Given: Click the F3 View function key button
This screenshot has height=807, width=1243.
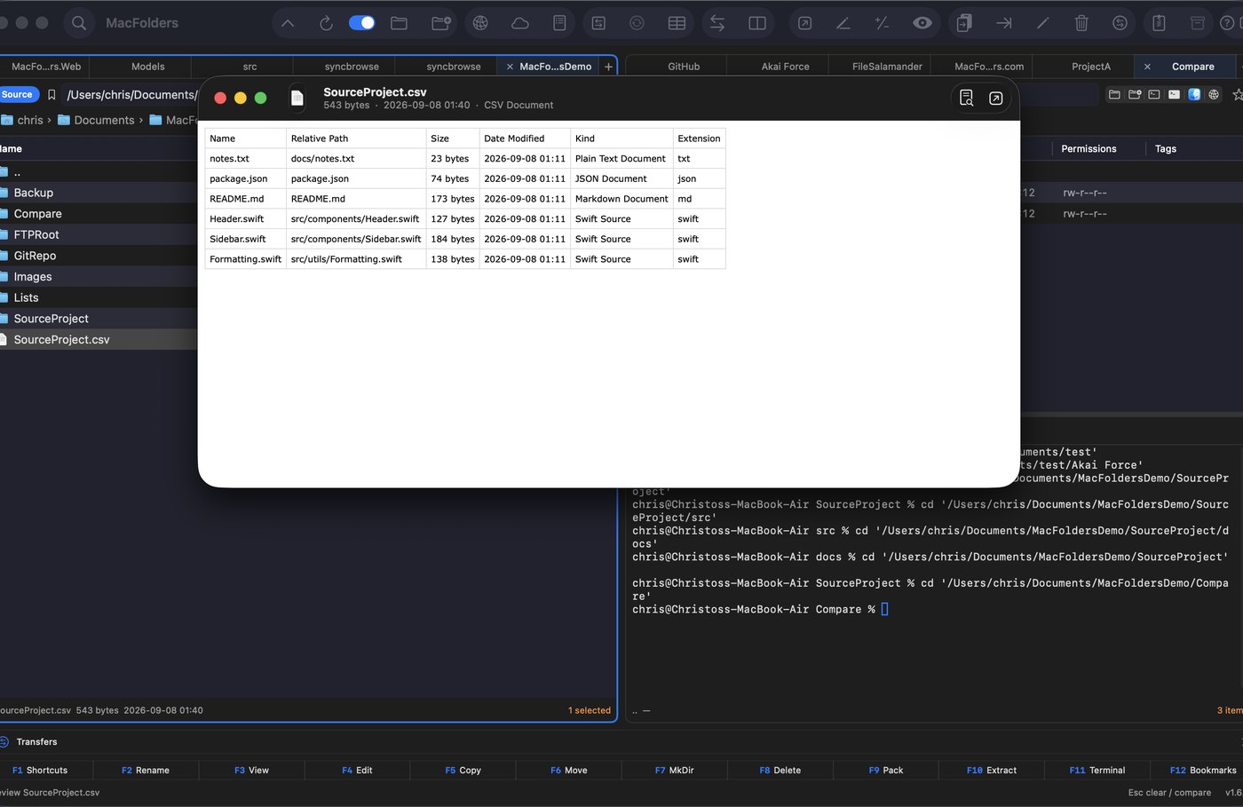Looking at the screenshot, I should 251,771.
